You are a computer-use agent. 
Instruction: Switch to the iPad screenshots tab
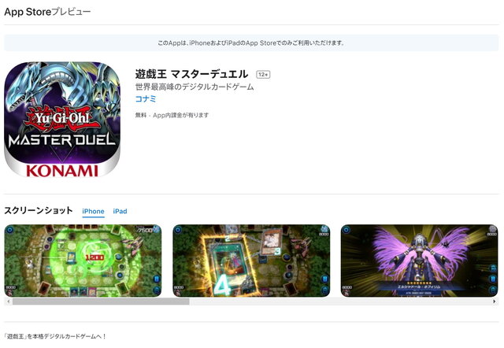coord(120,211)
